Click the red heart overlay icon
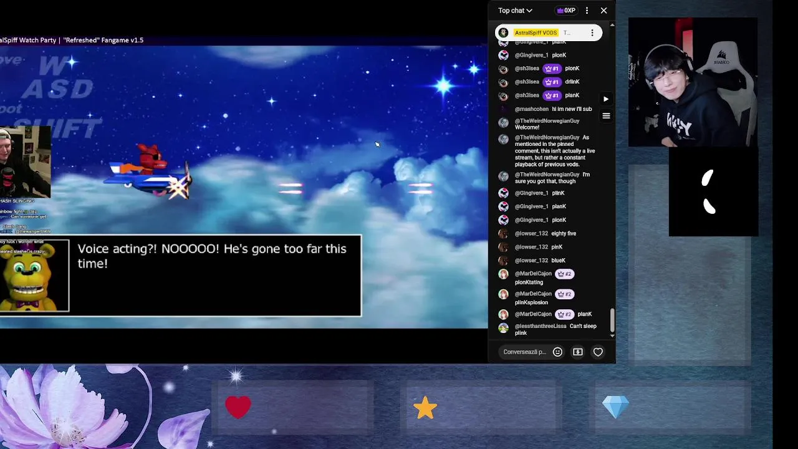This screenshot has width=798, height=449. click(238, 407)
